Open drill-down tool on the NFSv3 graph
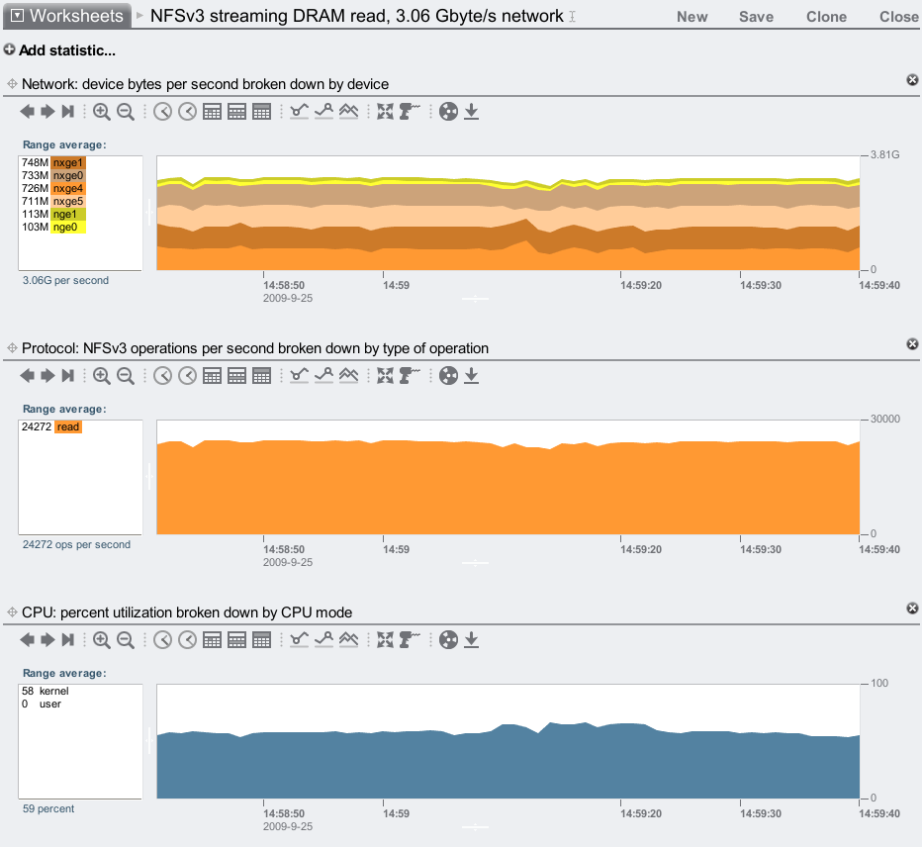 coord(410,376)
